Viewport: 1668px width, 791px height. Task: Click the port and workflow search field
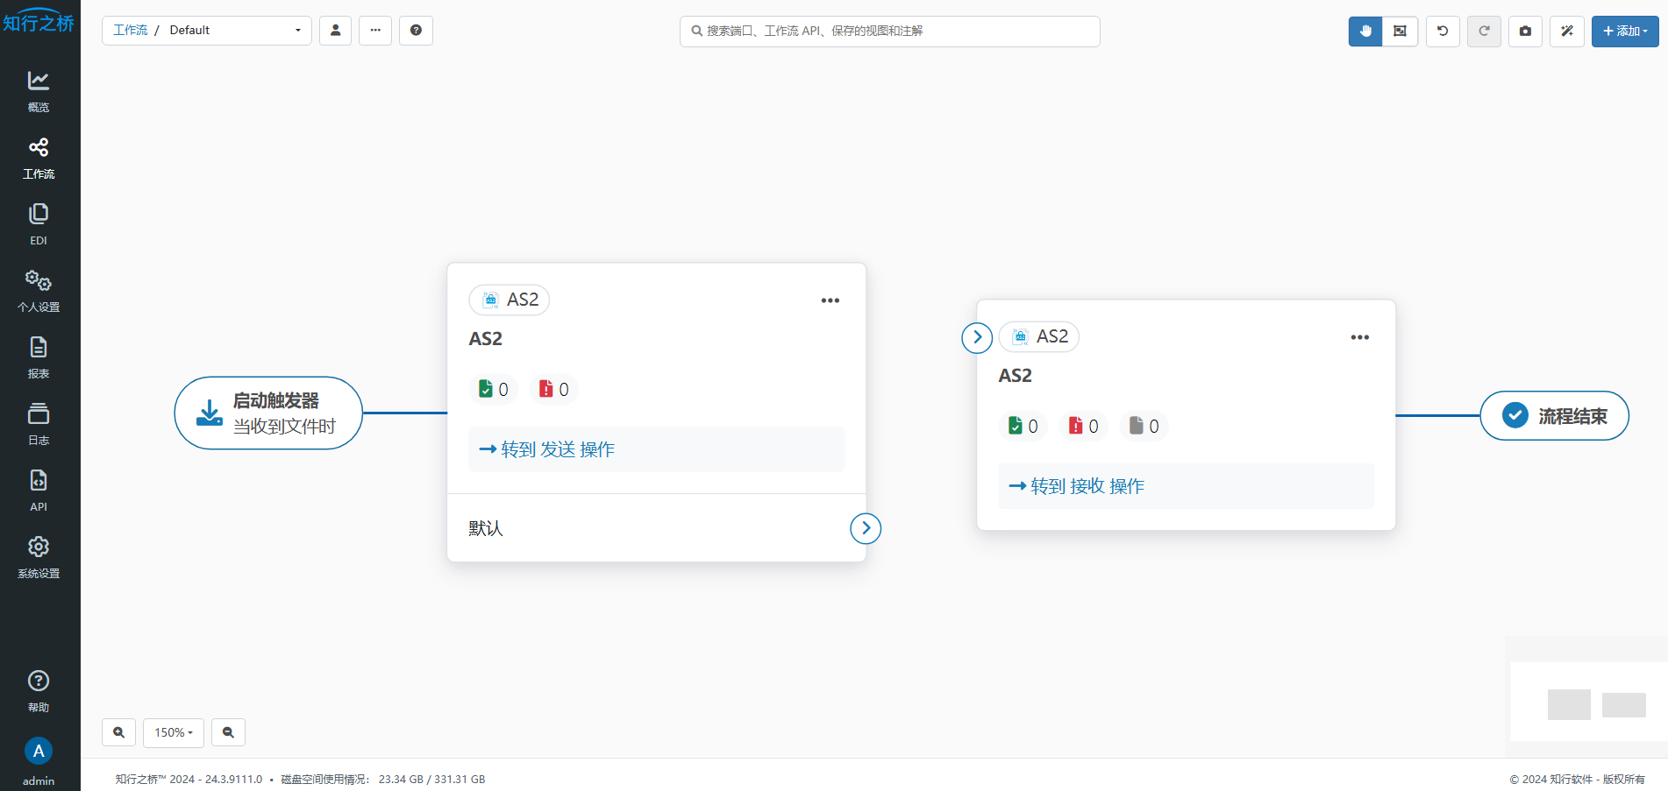(890, 31)
